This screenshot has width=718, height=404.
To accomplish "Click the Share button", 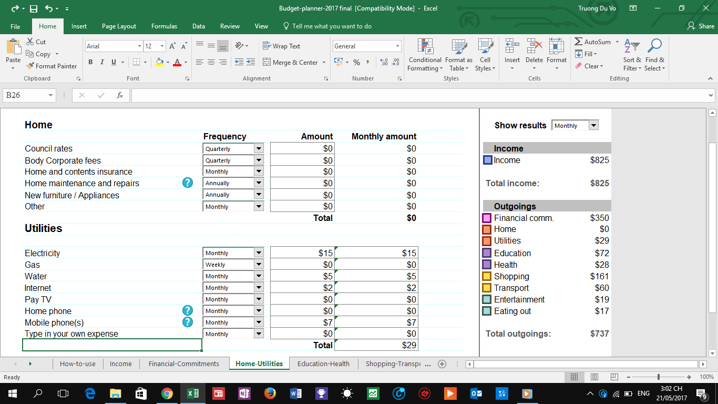I will click(x=701, y=26).
